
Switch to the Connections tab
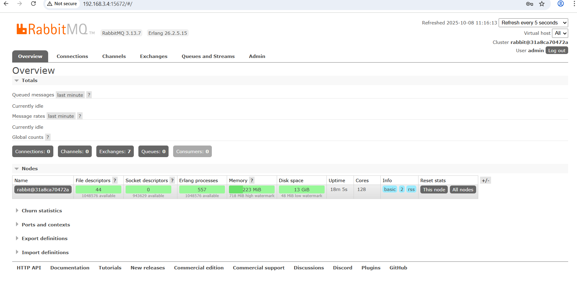click(x=72, y=56)
